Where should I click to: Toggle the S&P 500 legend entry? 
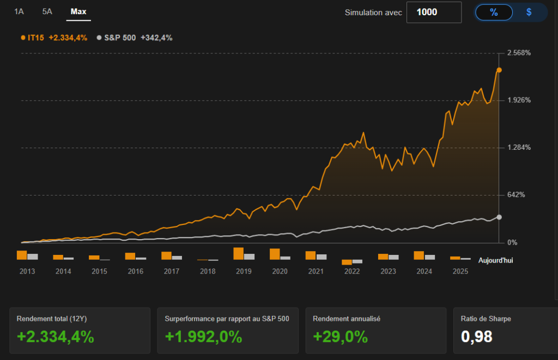pyautogui.click(x=119, y=38)
